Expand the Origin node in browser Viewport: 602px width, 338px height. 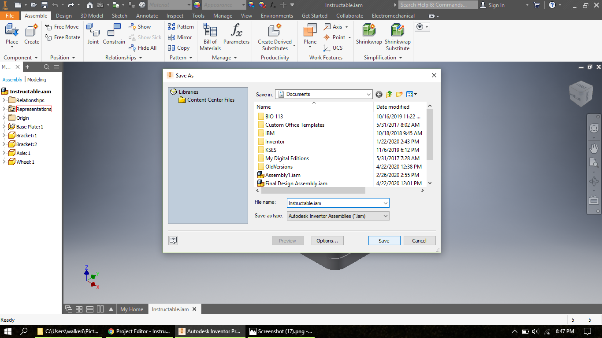click(4, 118)
